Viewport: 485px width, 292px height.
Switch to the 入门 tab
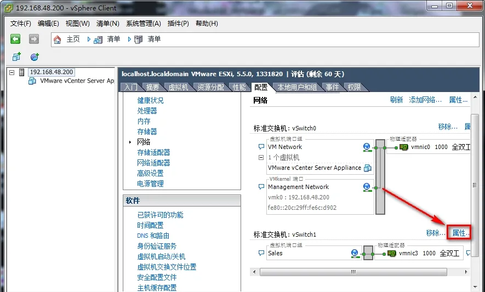131,88
